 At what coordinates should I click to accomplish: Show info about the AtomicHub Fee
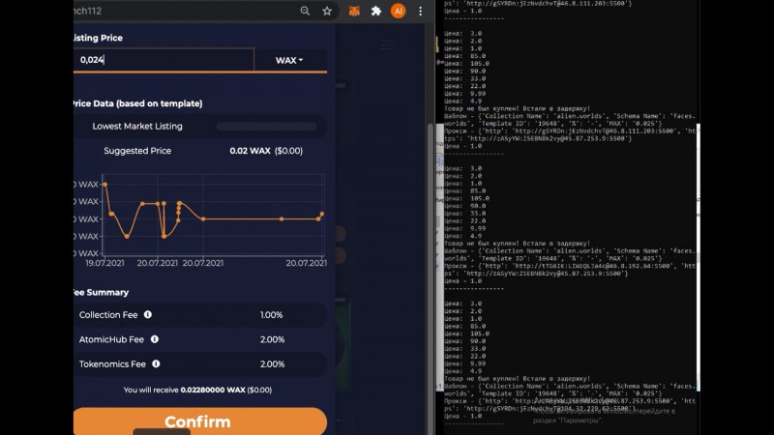pyautogui.click(x=155, y=339)
